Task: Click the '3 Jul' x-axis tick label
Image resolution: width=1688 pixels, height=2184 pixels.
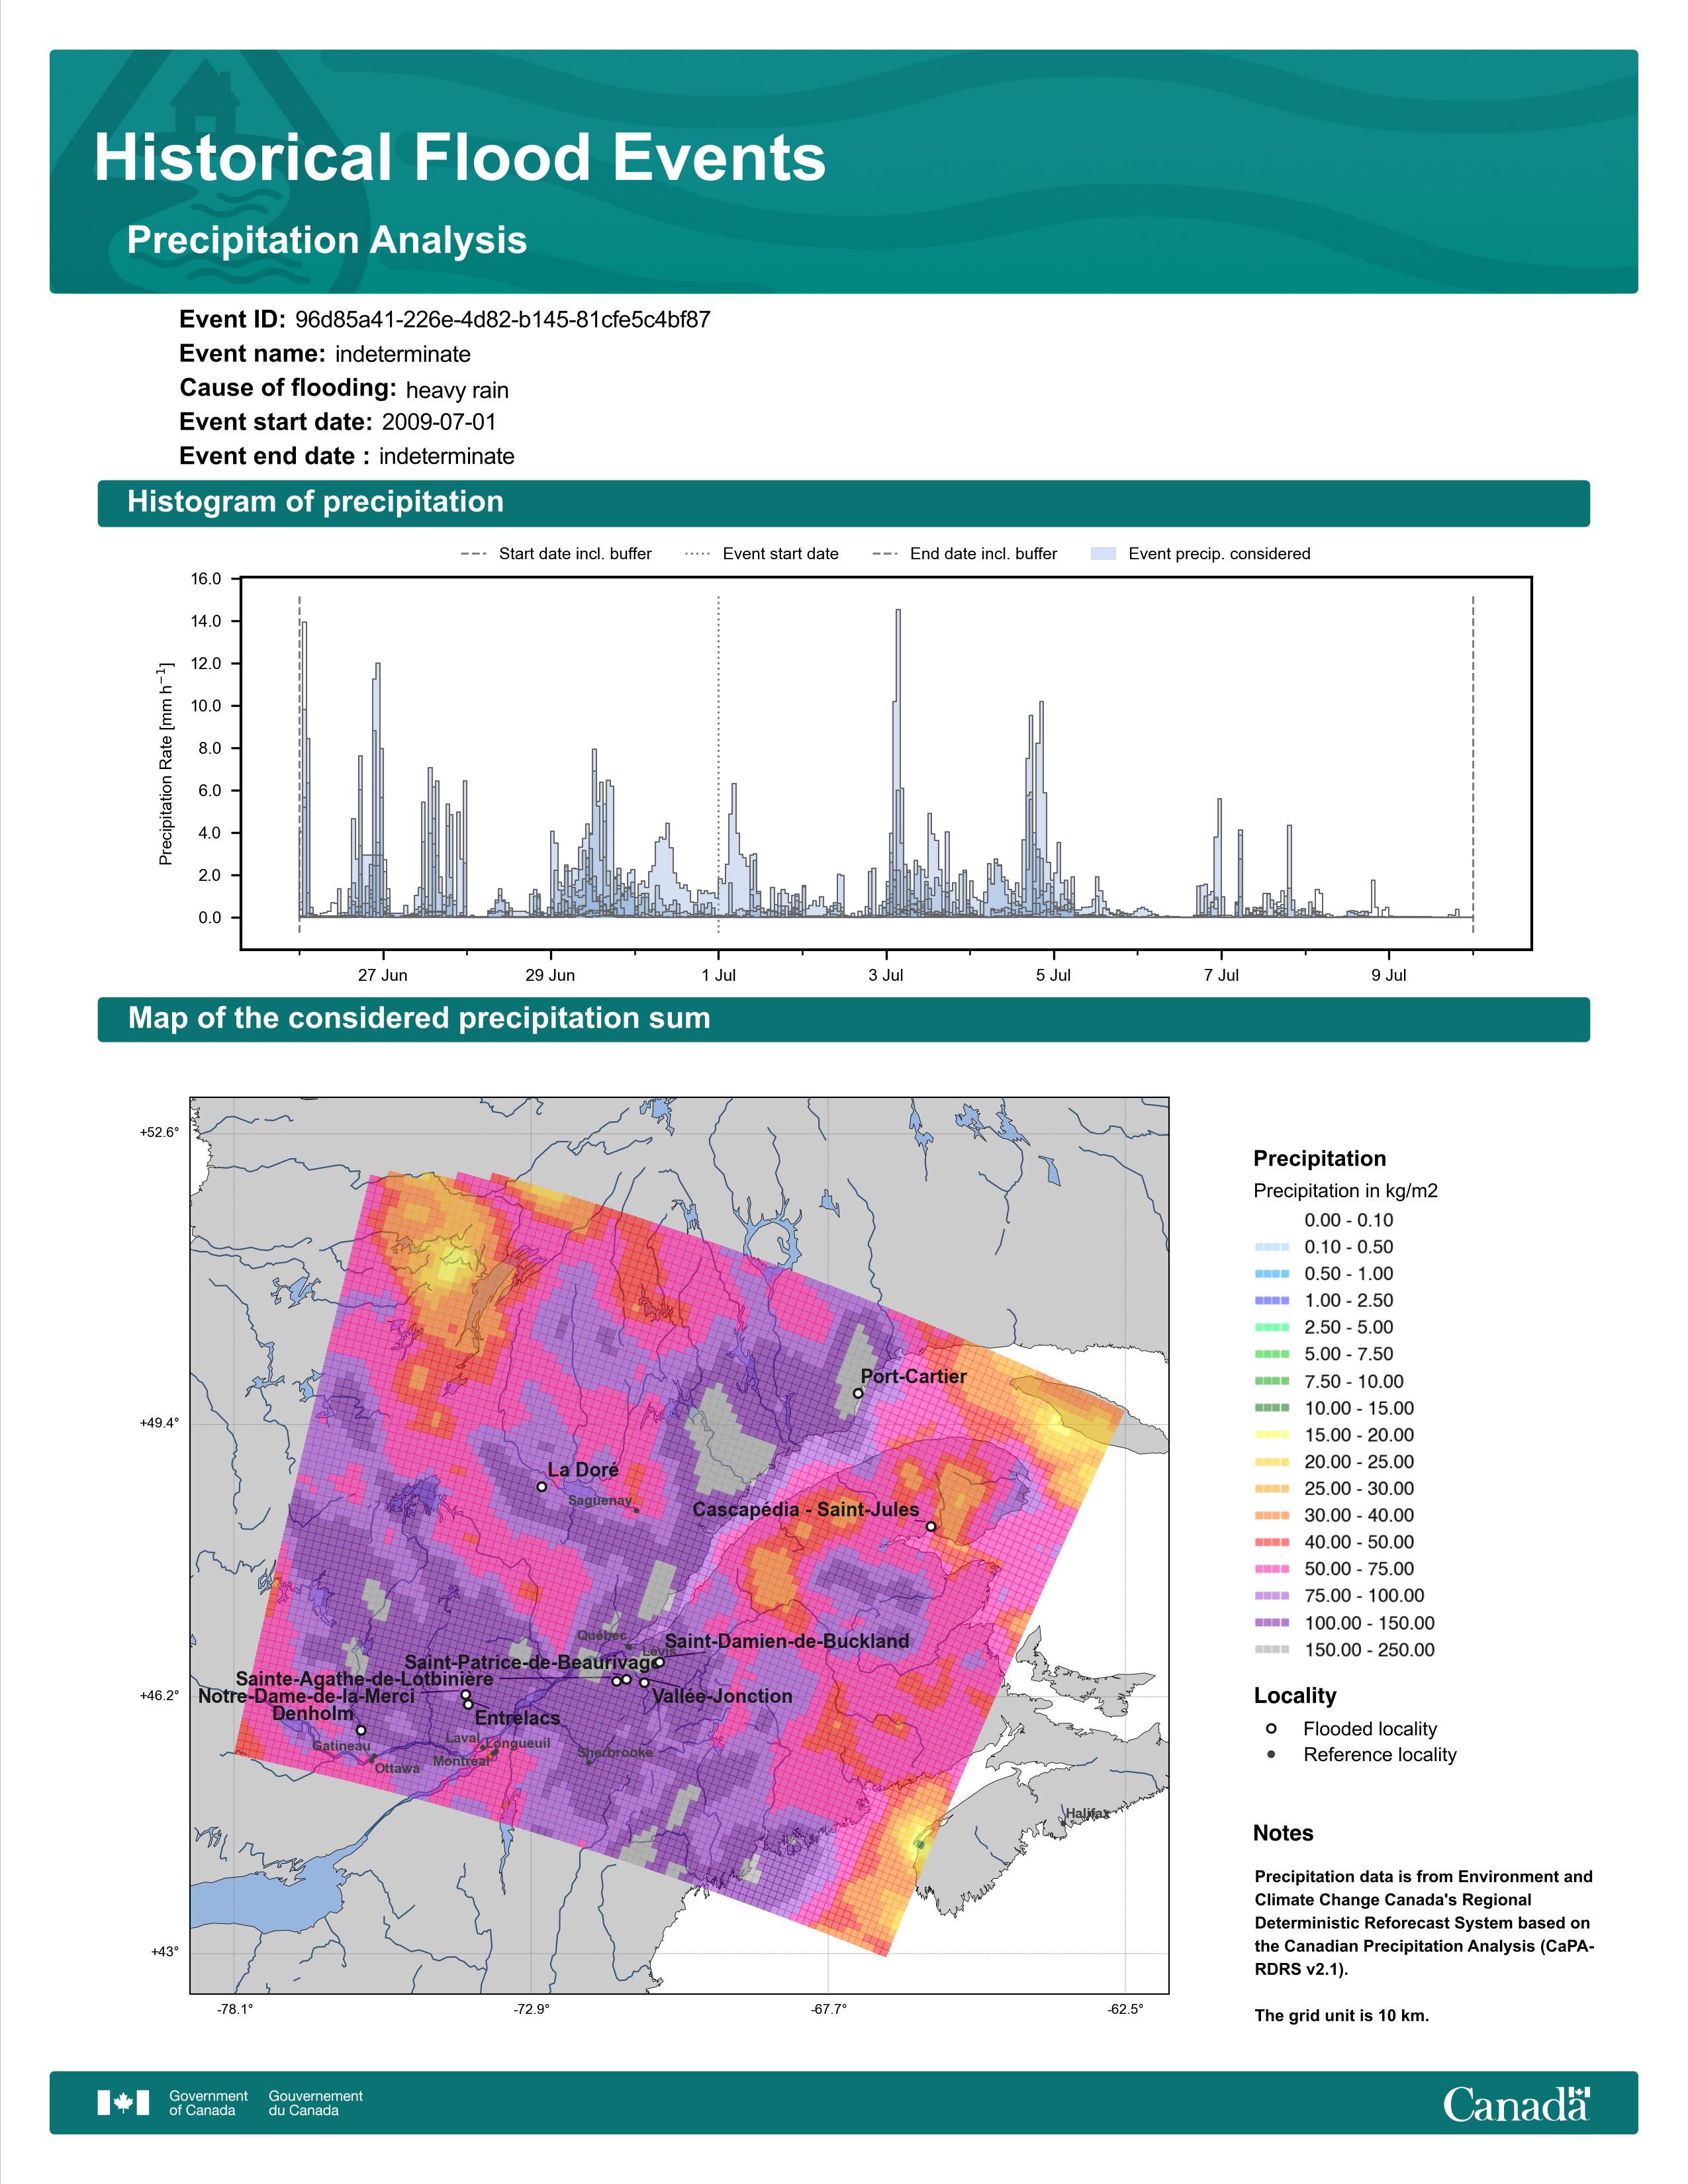Action: click(886, 975)
